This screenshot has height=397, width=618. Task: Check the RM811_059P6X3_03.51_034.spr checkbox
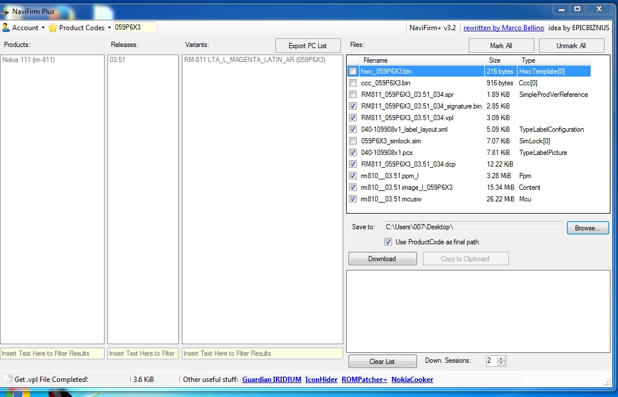pos(353,95)
